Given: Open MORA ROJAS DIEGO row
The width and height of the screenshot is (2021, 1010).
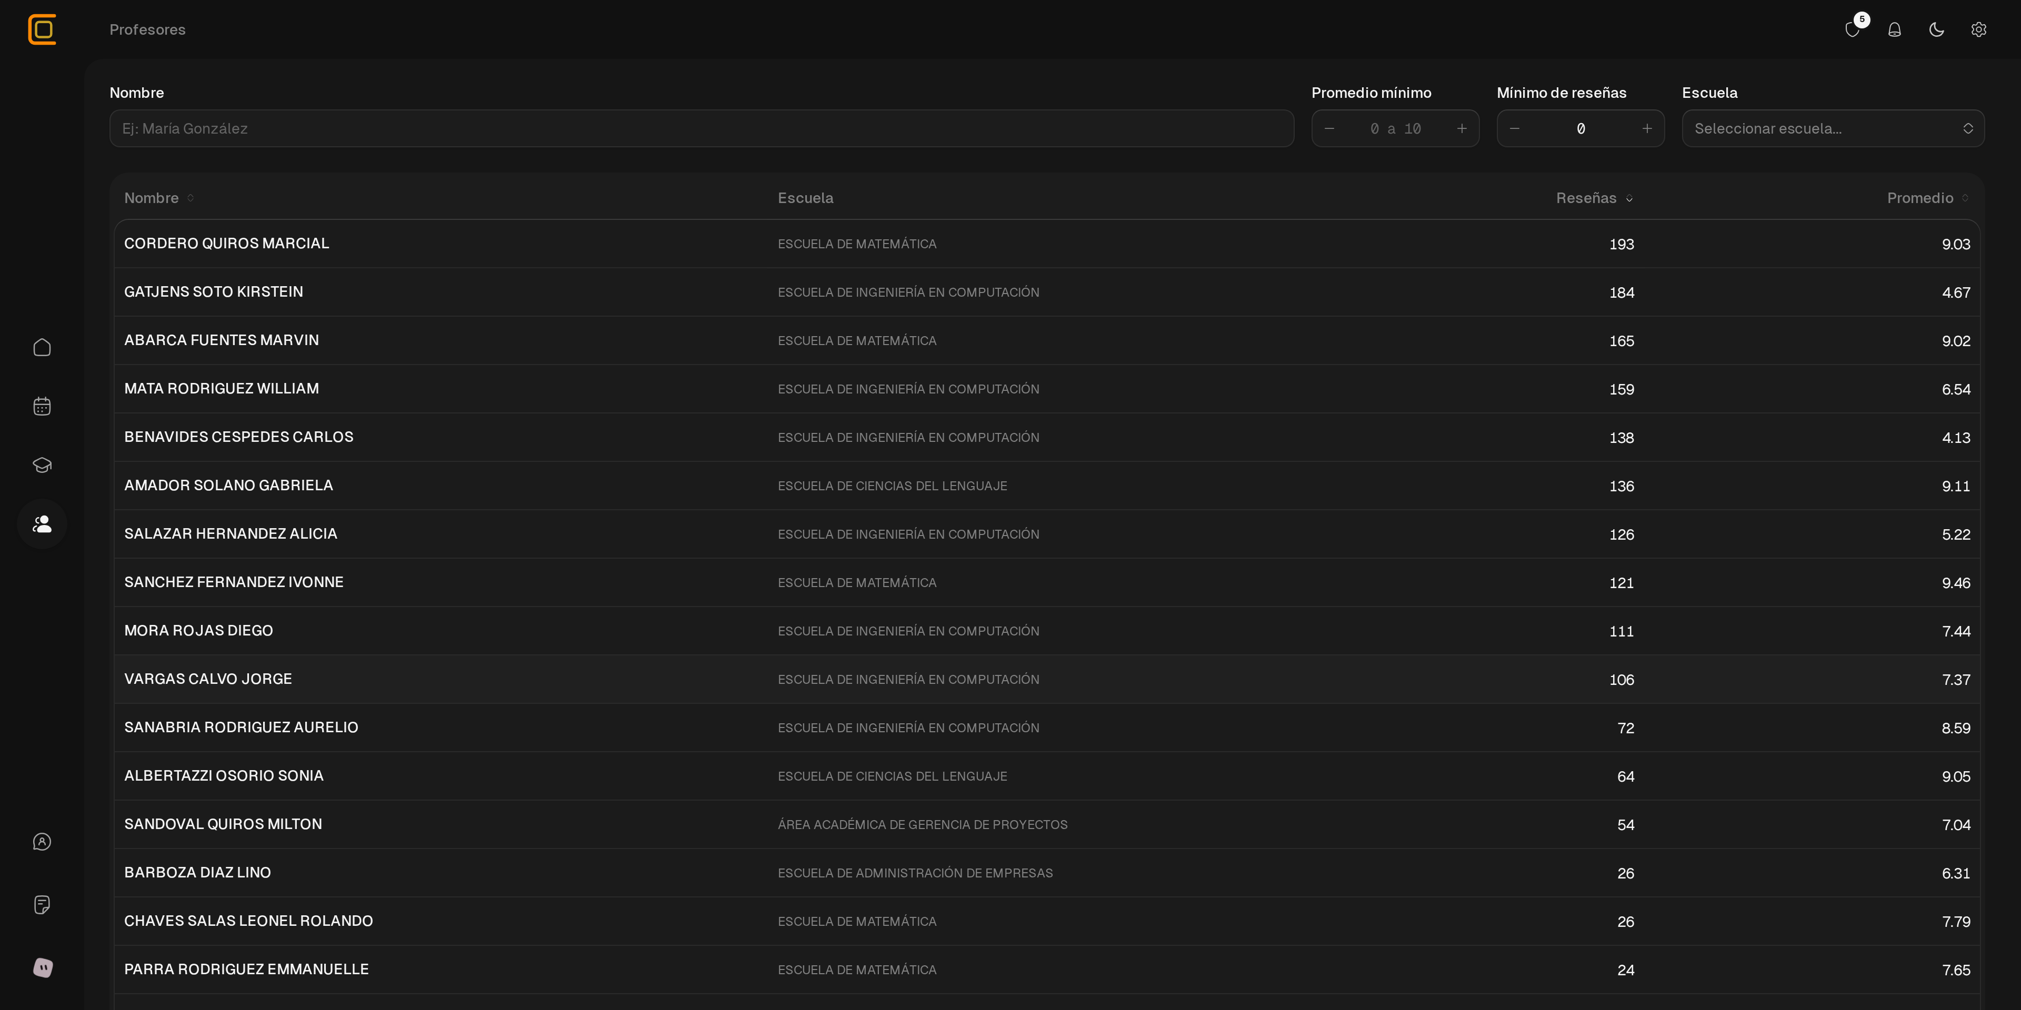Looking at the screenshot, I should (1047, 631).
